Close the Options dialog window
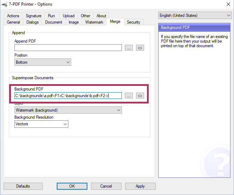Image resolution: width=234 pixels, height=195 pixels. 228,4
